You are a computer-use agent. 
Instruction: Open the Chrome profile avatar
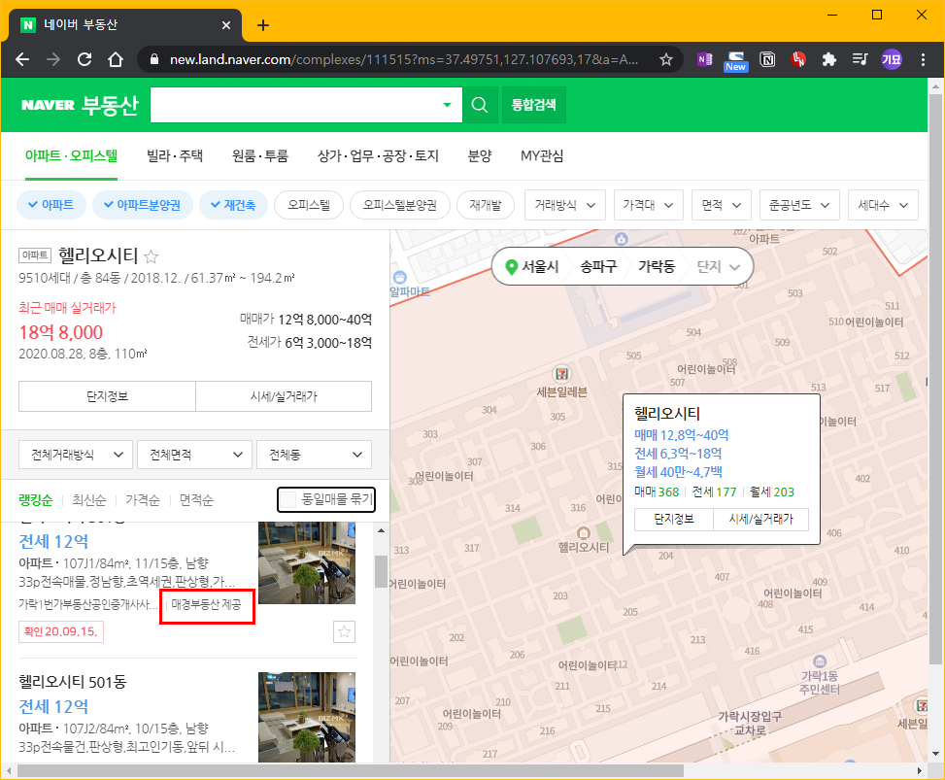pos(892,59)
